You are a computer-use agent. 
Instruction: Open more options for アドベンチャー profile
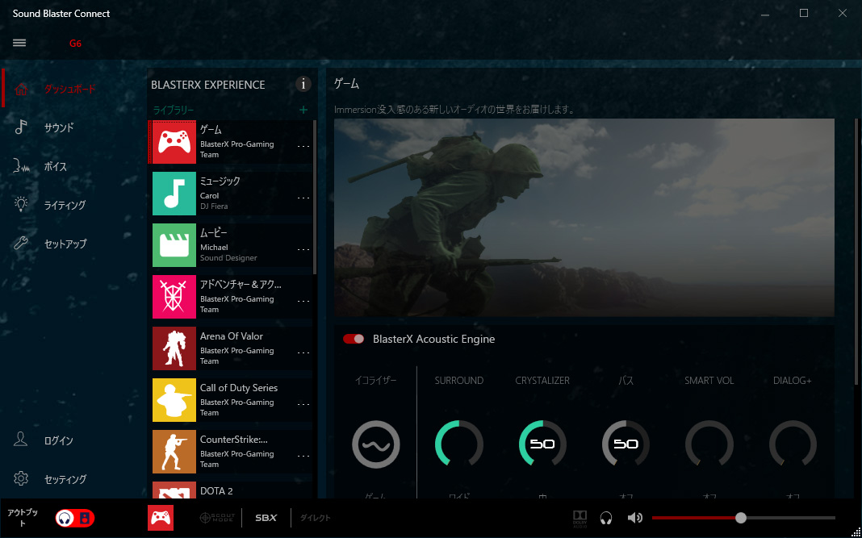click(303, 301)
